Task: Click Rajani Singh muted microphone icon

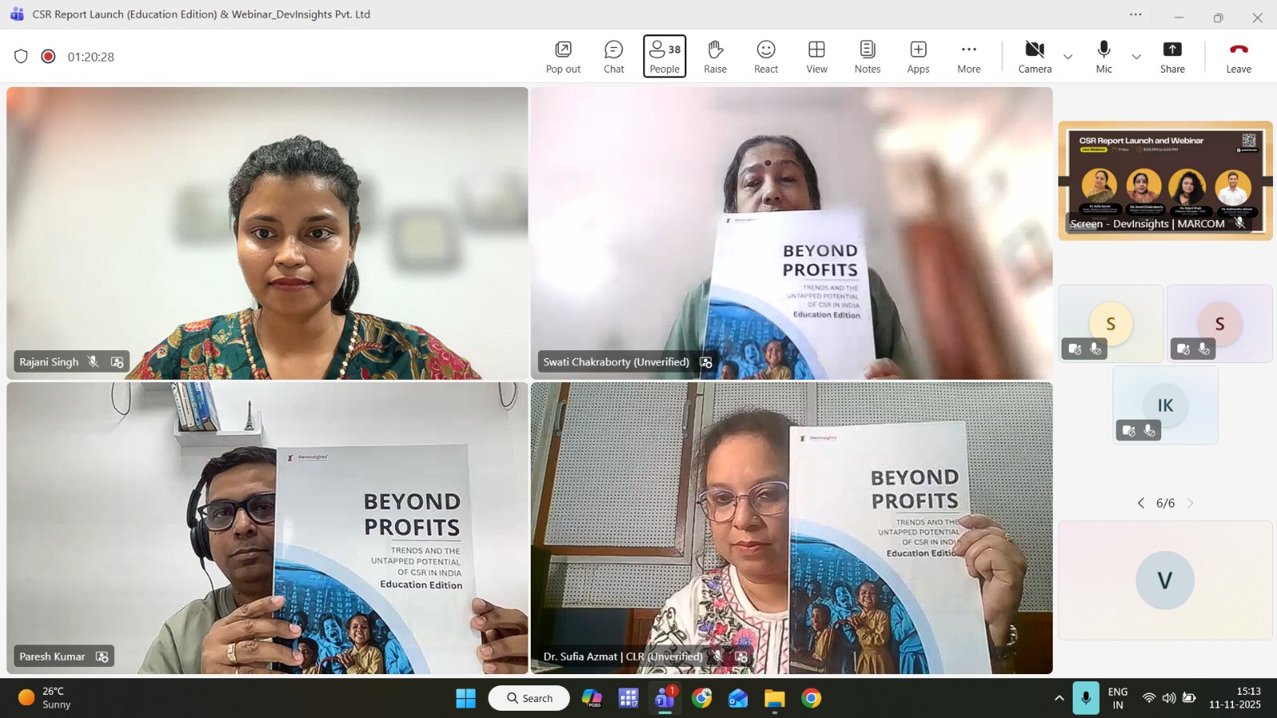Action: [x=93, y=361]
